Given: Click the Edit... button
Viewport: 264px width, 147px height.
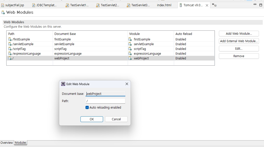Looking at the screenshot, I should coord(239,49).
